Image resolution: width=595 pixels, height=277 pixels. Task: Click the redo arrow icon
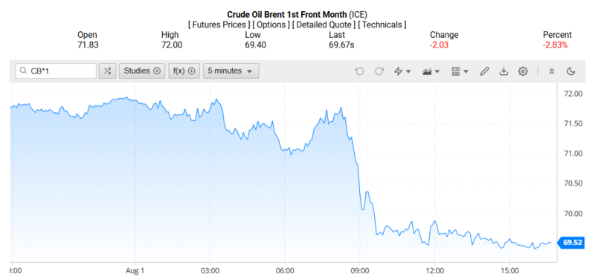pyautogui.click(x=379, y=71)
